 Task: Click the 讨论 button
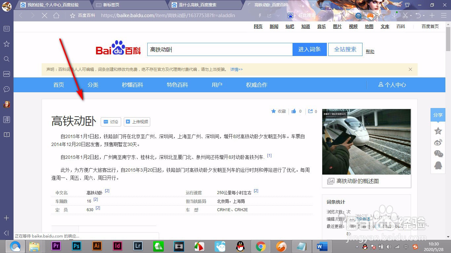(x=111, y=122)
